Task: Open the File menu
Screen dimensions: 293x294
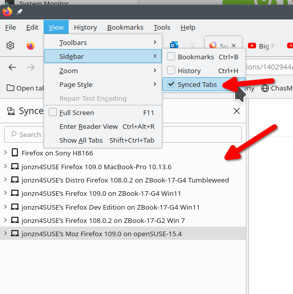Action: pos(11,28)
